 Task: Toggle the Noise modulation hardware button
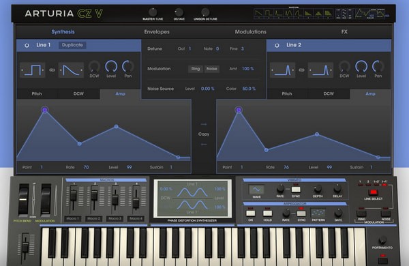pos(386,213)
